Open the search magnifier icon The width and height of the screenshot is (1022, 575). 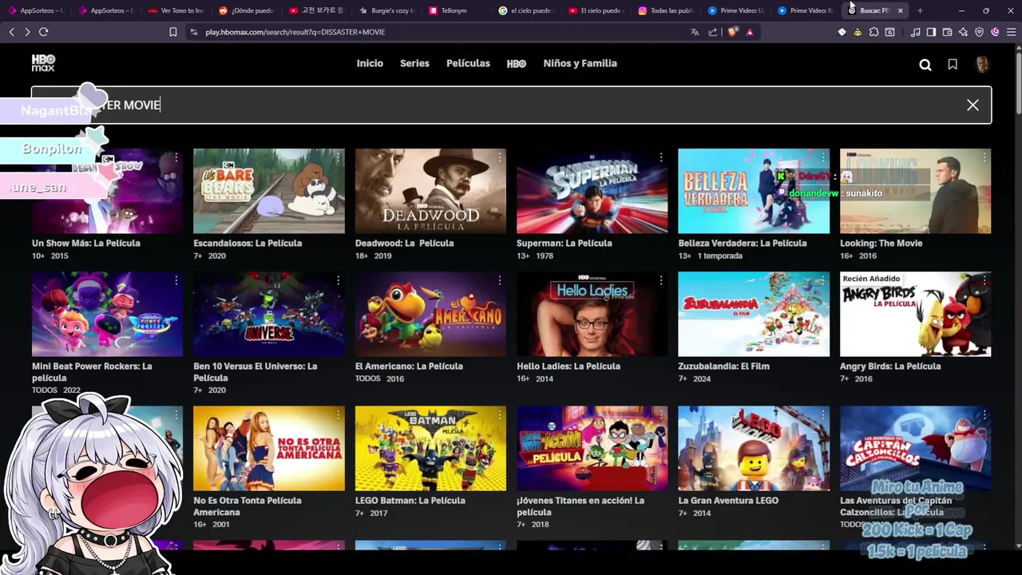point(925,65)
